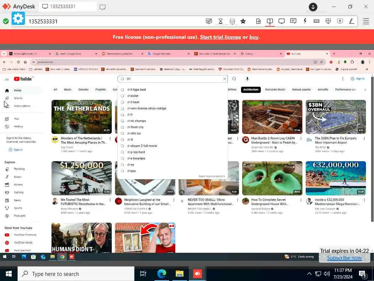The image size is (374, 281).
Task: Click YouTube search magnifier button
Action: click(x=234, y=79)
